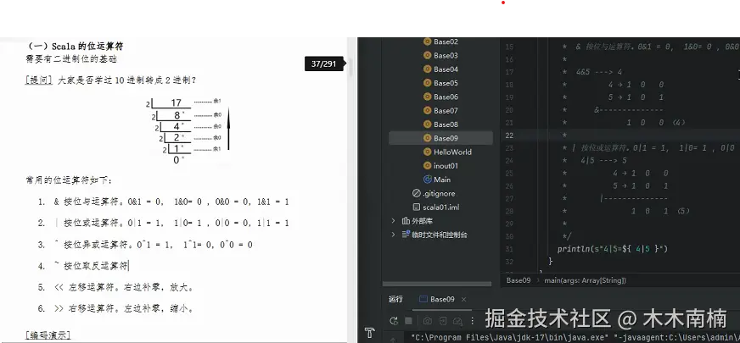740x343 pixels.
Task: Click the 左移运算符 list item
Action: [x=115, y=287]
